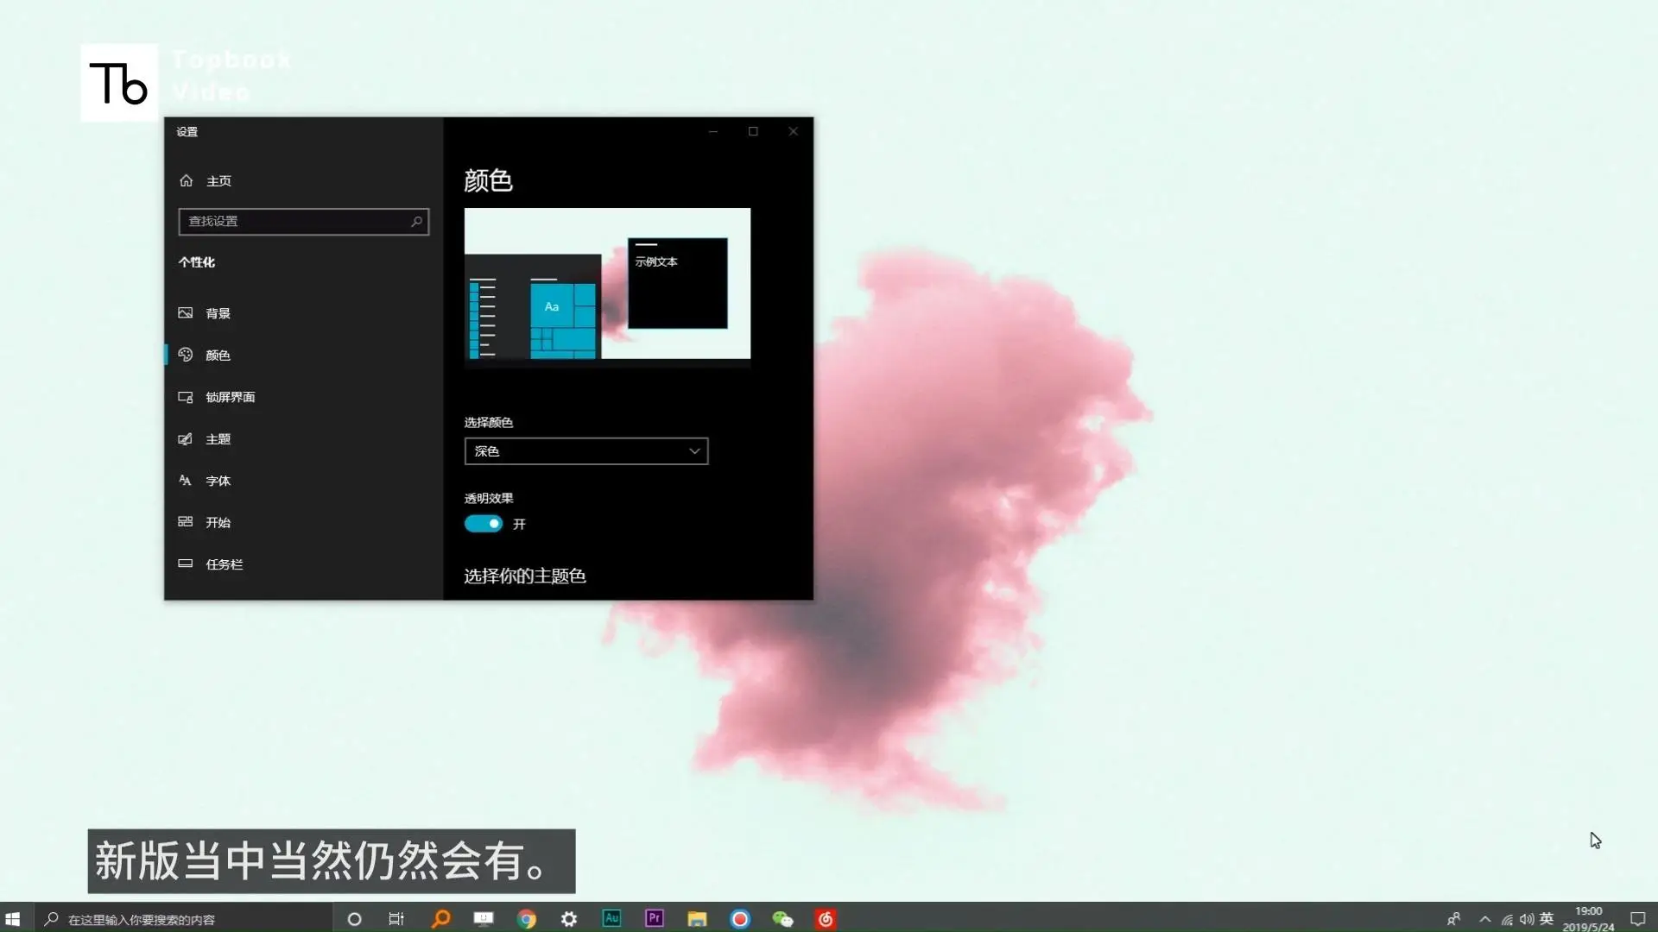
Task: Open Task View from the taskbar
Action: pos(396,918)
